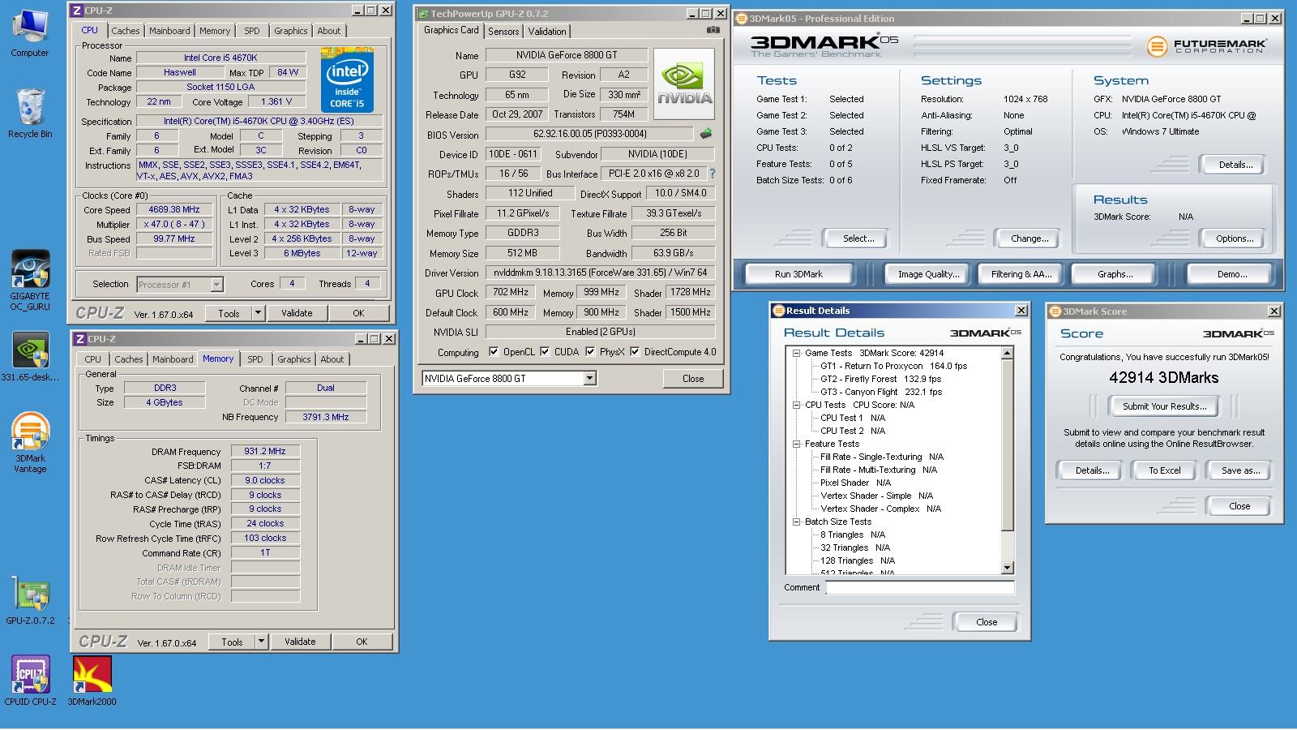Click the Result Details title bar icon
This screenshot has width=1297, height=730.
(778, 311)
